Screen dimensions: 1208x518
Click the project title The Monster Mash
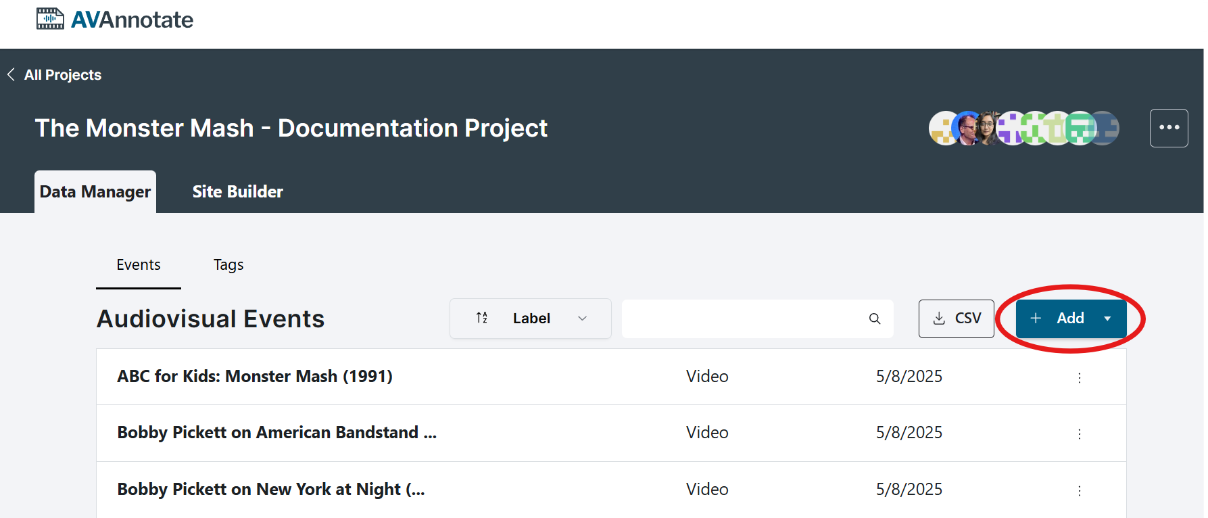[x=291, y=128]
